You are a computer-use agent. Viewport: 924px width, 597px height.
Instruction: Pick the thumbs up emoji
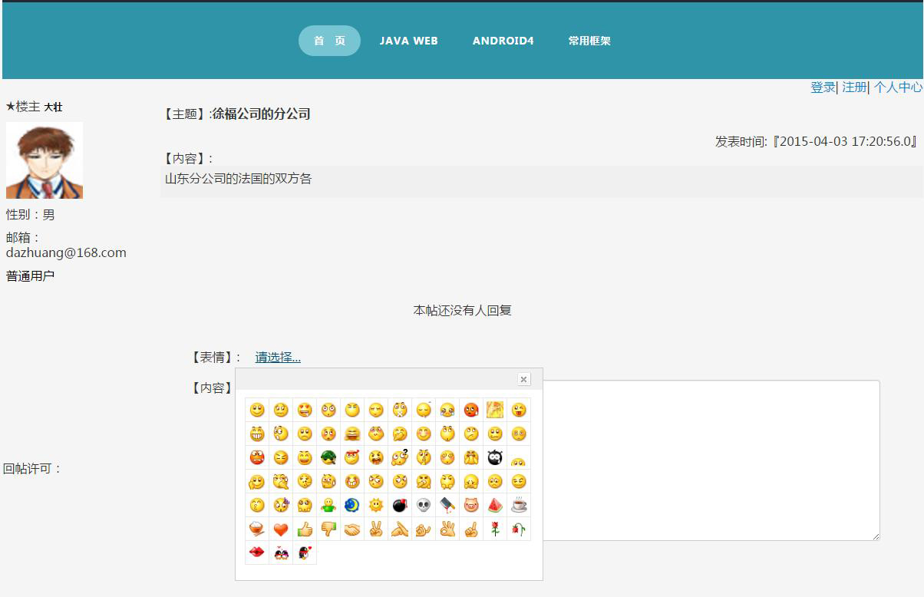click(x=305, y=529)
